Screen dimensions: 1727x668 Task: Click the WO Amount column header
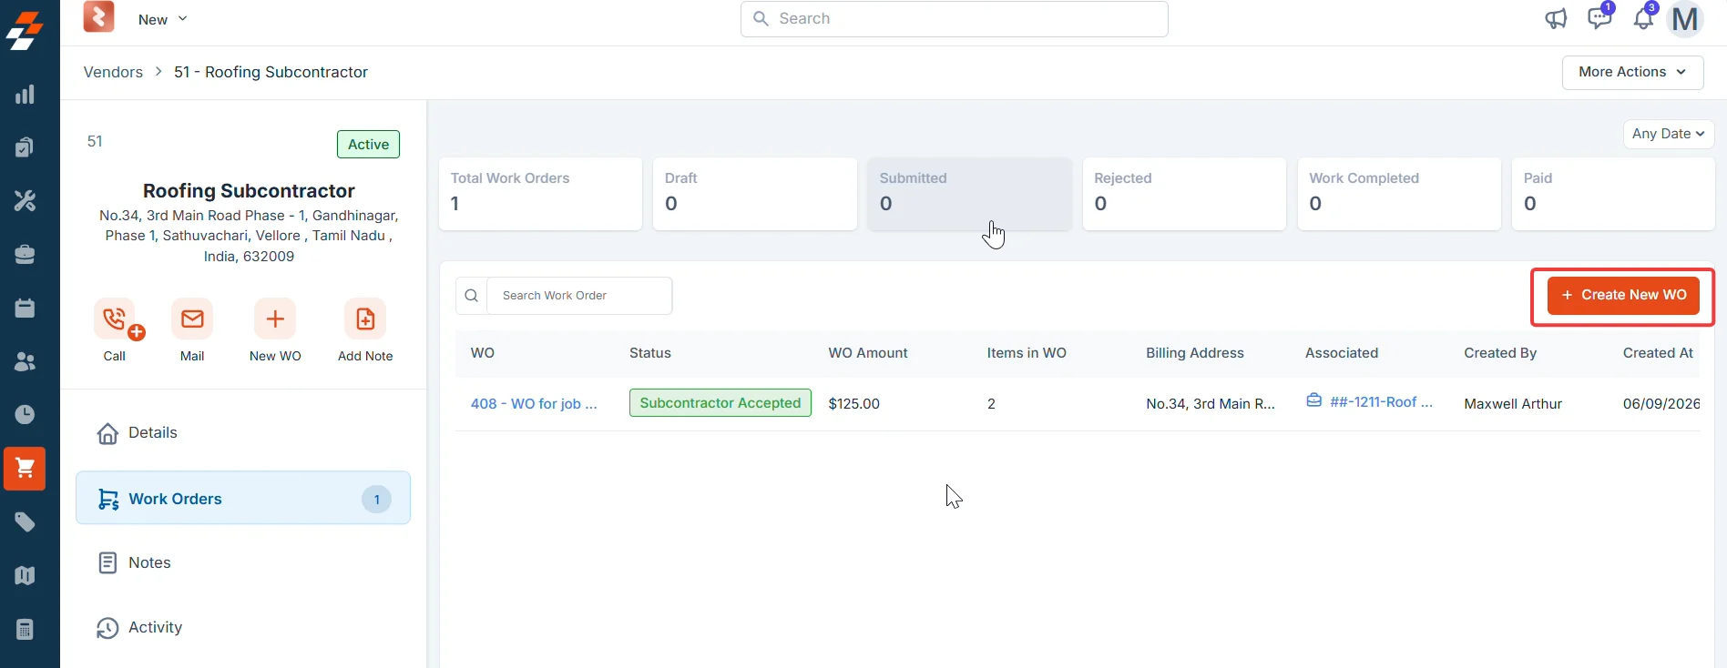pos(868,353)
